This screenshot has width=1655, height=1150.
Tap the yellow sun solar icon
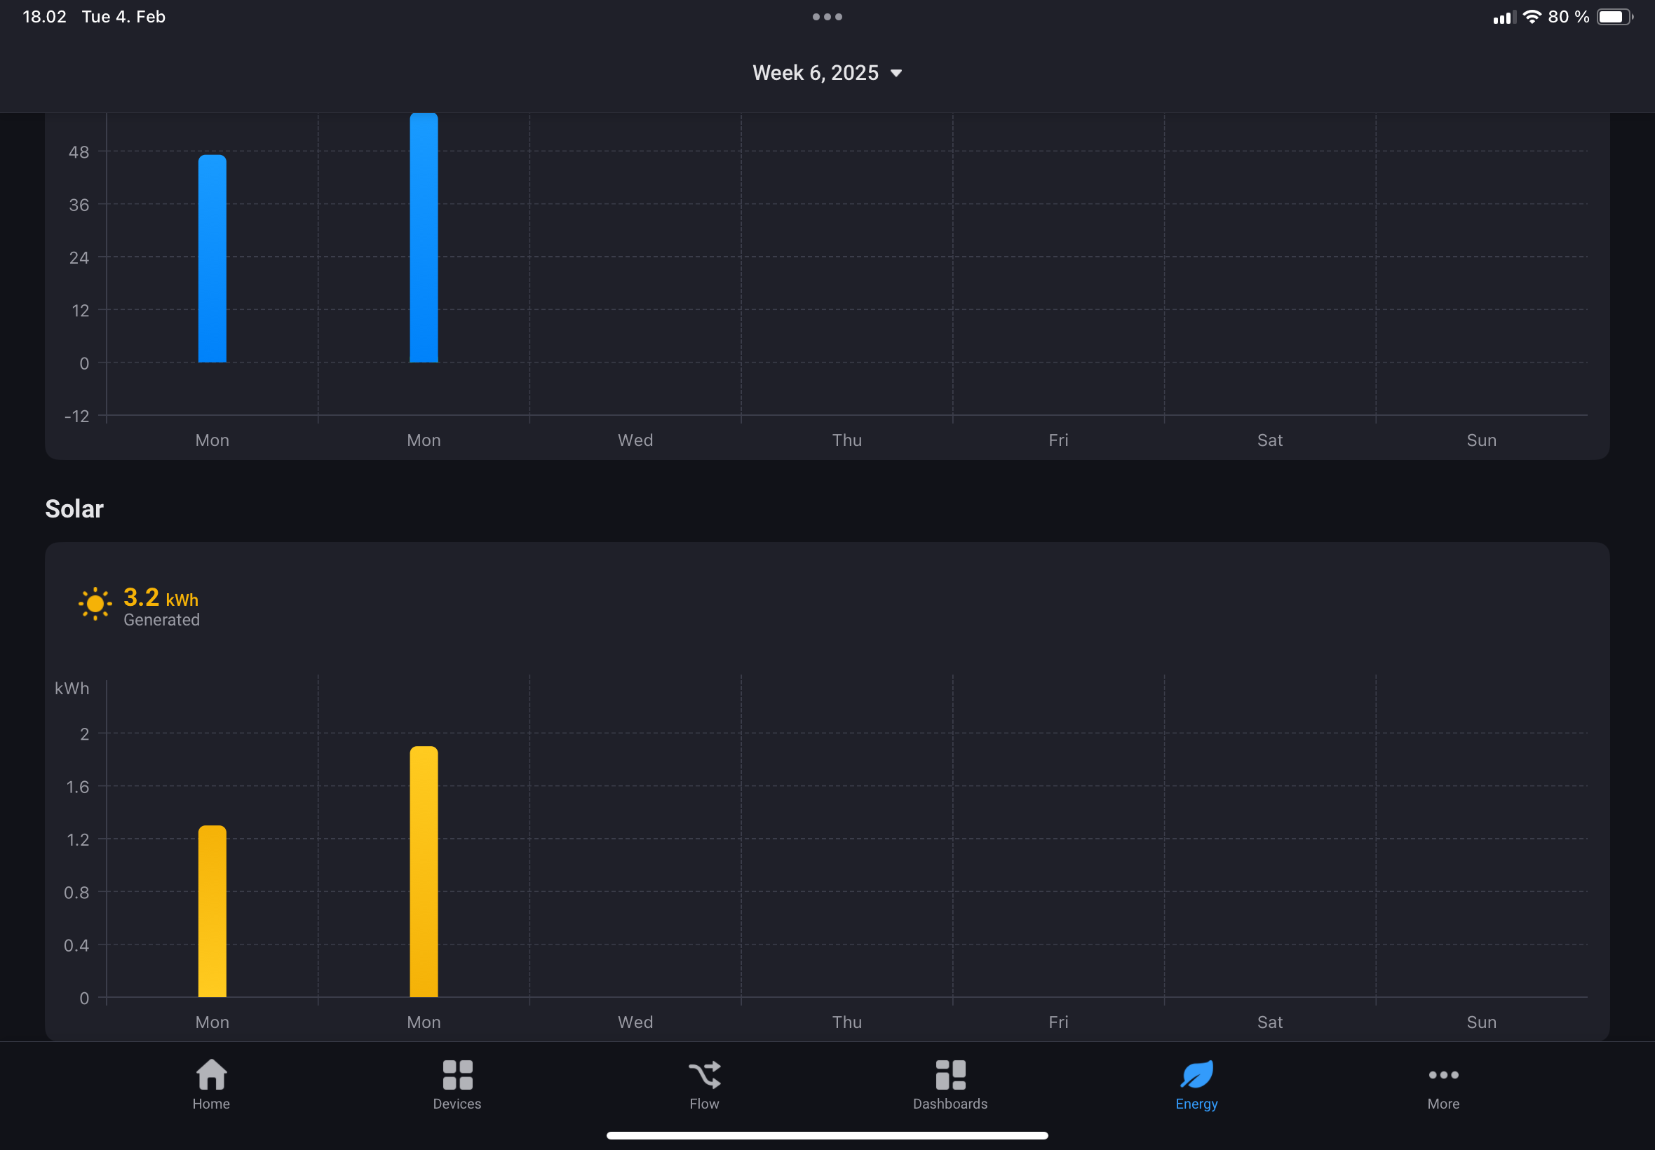pyautogui.click(x=95, y=604)
